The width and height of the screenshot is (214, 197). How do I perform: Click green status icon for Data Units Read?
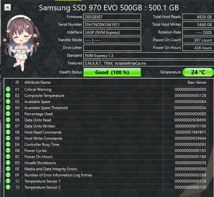[8, 120]
